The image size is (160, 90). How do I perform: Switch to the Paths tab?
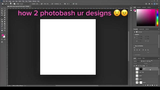pos(143,58)
